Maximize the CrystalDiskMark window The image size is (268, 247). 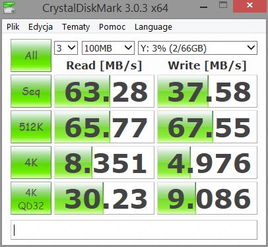(223, 5)
